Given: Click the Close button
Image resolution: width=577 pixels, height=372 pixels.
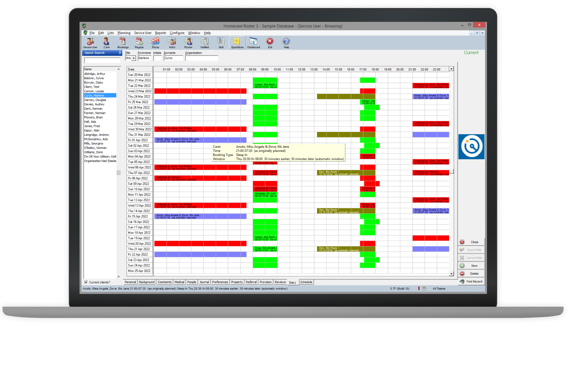Looking at the screenshot, I should pyautogui.click(x=471, y=242).
